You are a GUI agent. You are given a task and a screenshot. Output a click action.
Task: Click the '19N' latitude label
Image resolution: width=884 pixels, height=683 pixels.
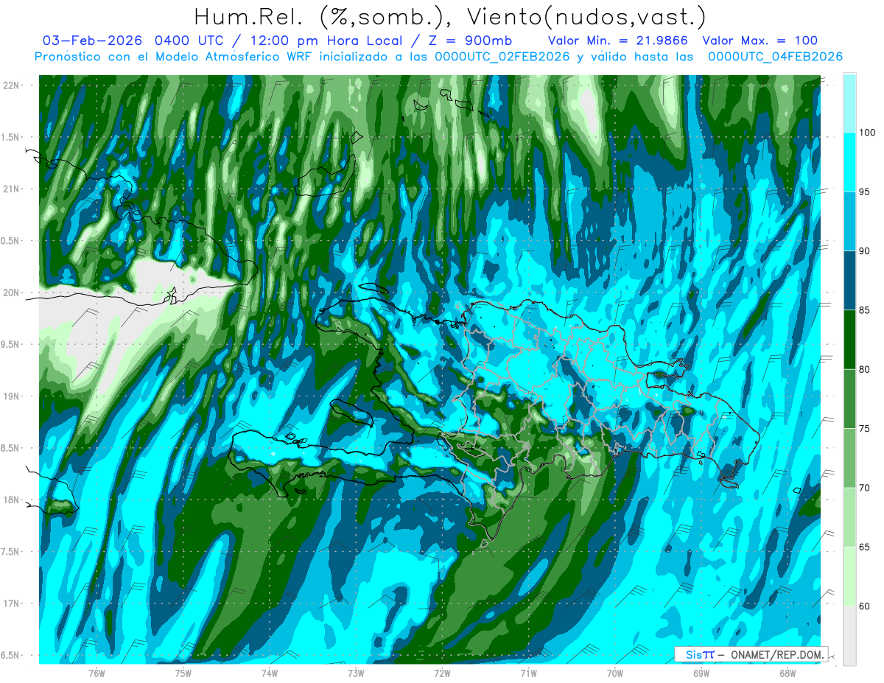[x=12, y=396]
